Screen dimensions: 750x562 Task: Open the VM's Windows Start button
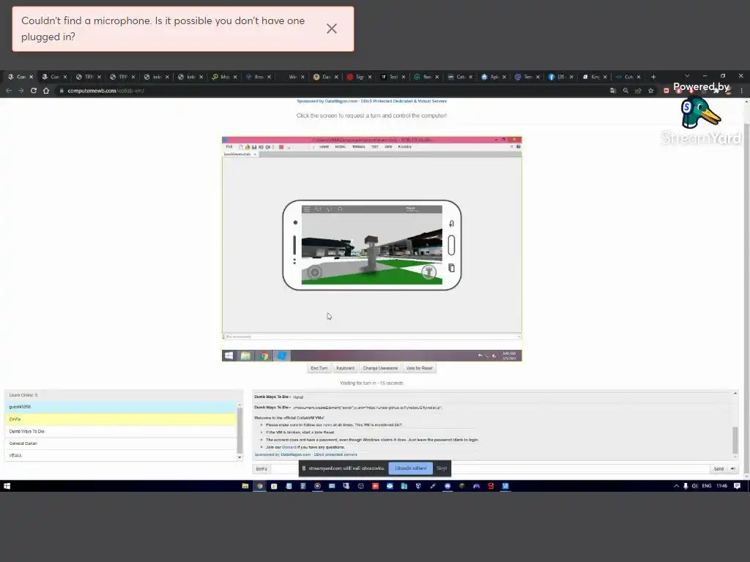(229, 356)
